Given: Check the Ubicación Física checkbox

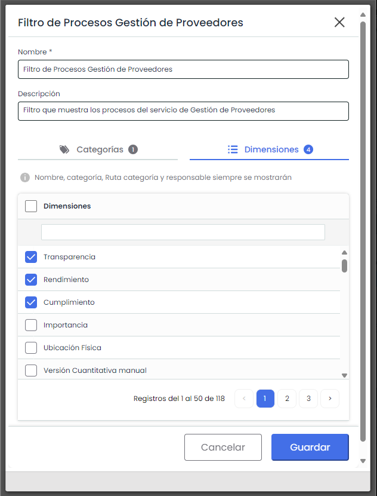Looking at the screenshot, I should tap(31, 348).
